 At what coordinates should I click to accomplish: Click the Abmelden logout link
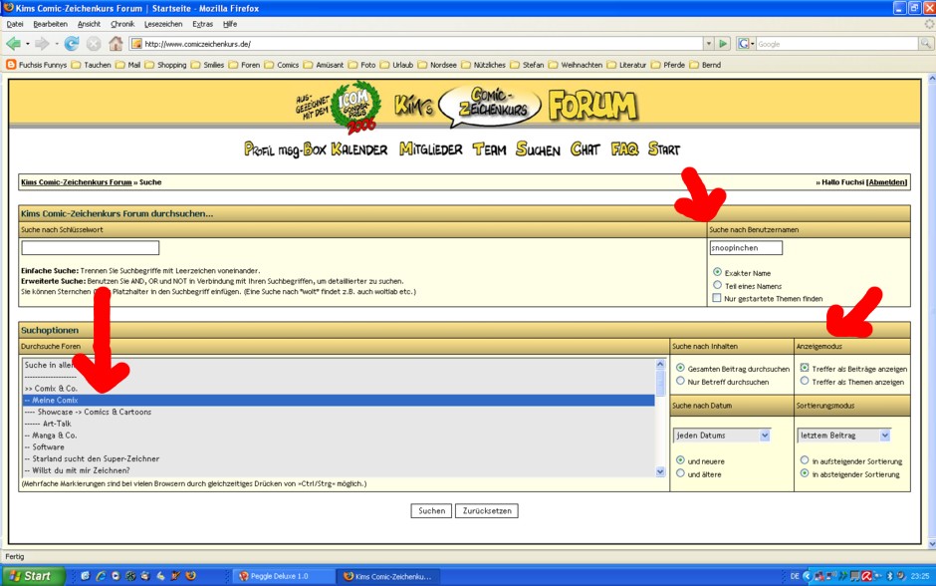coord(887,182)
